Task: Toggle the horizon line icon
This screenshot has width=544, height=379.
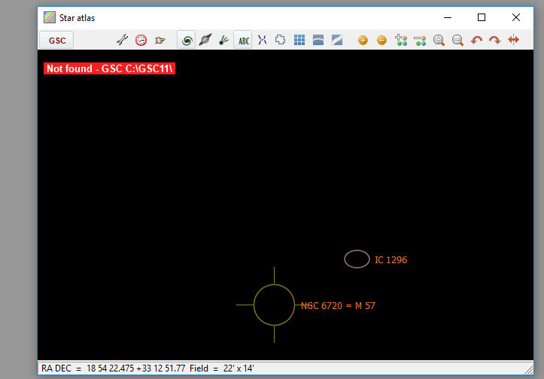Action: tap(318, 40)
